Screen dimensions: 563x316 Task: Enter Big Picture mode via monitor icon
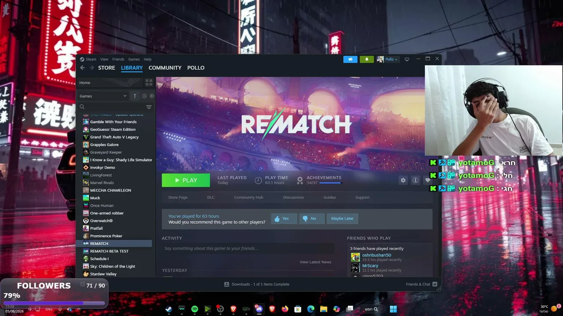(x=407, y=59)
